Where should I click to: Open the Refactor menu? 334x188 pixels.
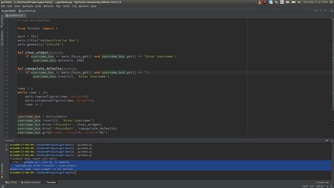[x=49, y=6]
